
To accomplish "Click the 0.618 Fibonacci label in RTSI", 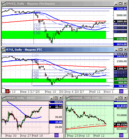I will click(35, 71).
